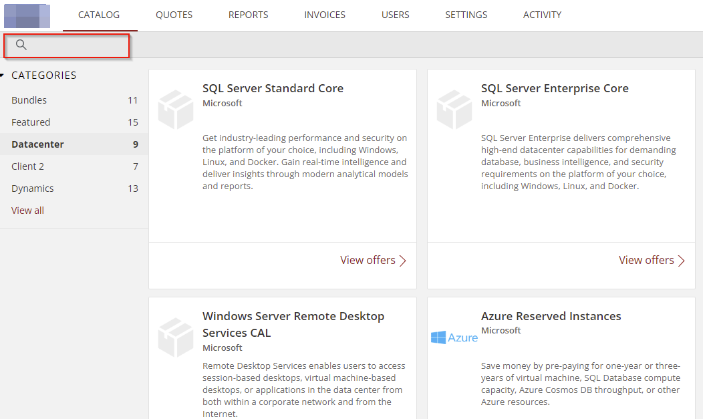Click the chevron beside SQL Enterprise View offers
The width and height of the screenshot is (703, 419).
[x=682, y=261]
